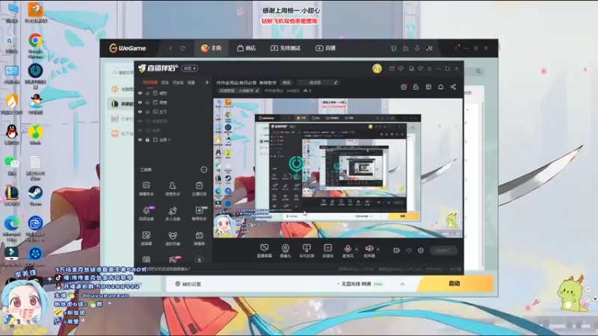Open streaming settings gear icon
This screenshot has height=336, width=598.
421,250
